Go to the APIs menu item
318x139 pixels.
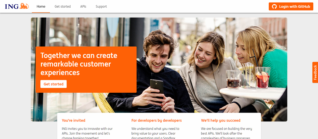click(x=83, y=7)
